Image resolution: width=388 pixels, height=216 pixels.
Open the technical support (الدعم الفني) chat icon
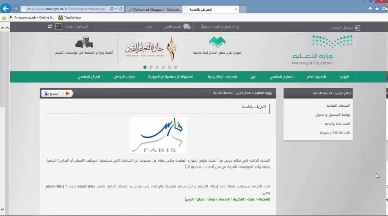[x=187, y=27]
